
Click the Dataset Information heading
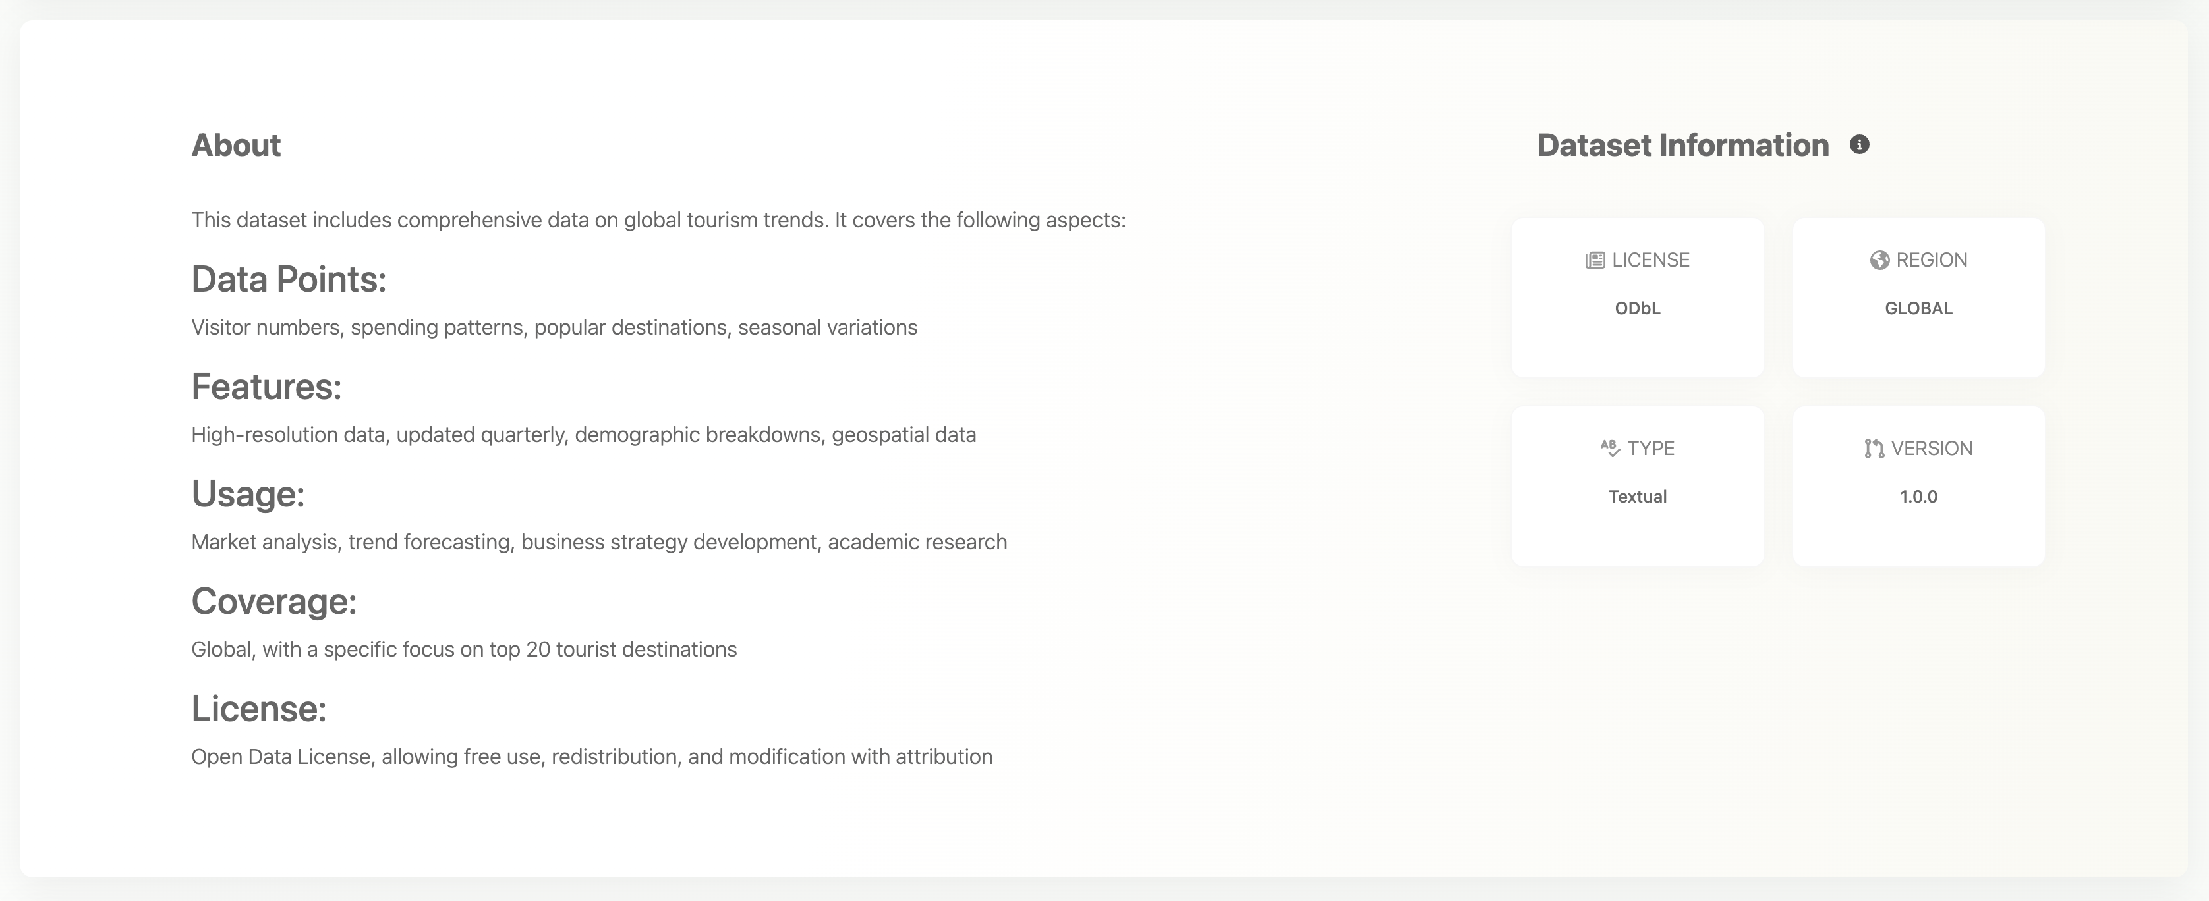(x=1682, y=146)
